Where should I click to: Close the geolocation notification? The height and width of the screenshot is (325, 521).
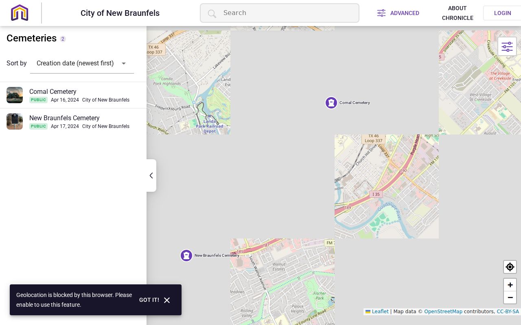167,300
